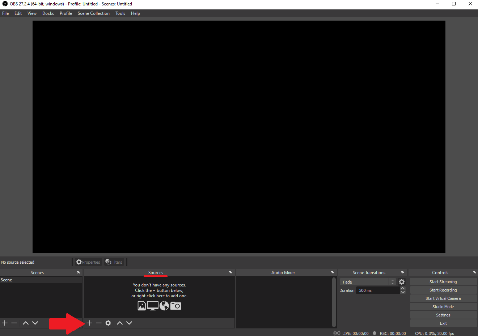Image resolution: width=478 pixels, height=336 pixels.
Task: Open the Edit menu
Action: (18, 13)
